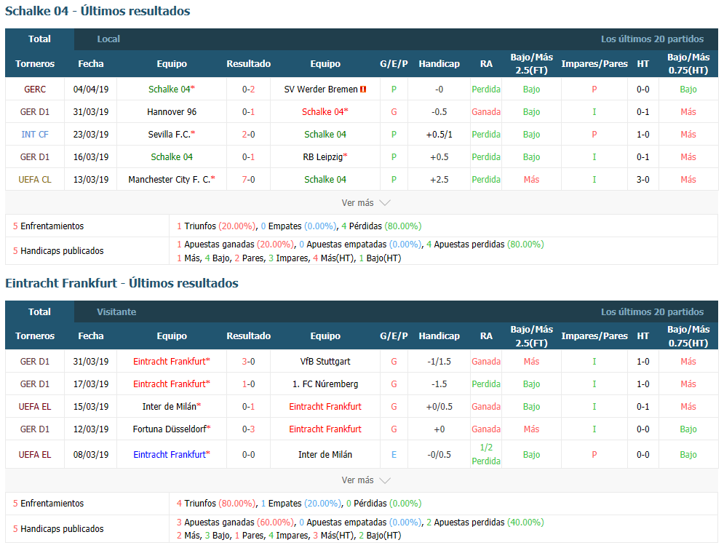Click the date 17/03/19
Image resolution: width=724 pixels, height=548 pixels.
click(91, 384)
